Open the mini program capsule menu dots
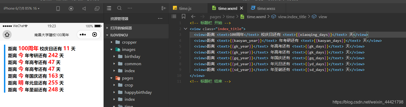This screenshot has width=406, height=107. [x=83, y=35]
